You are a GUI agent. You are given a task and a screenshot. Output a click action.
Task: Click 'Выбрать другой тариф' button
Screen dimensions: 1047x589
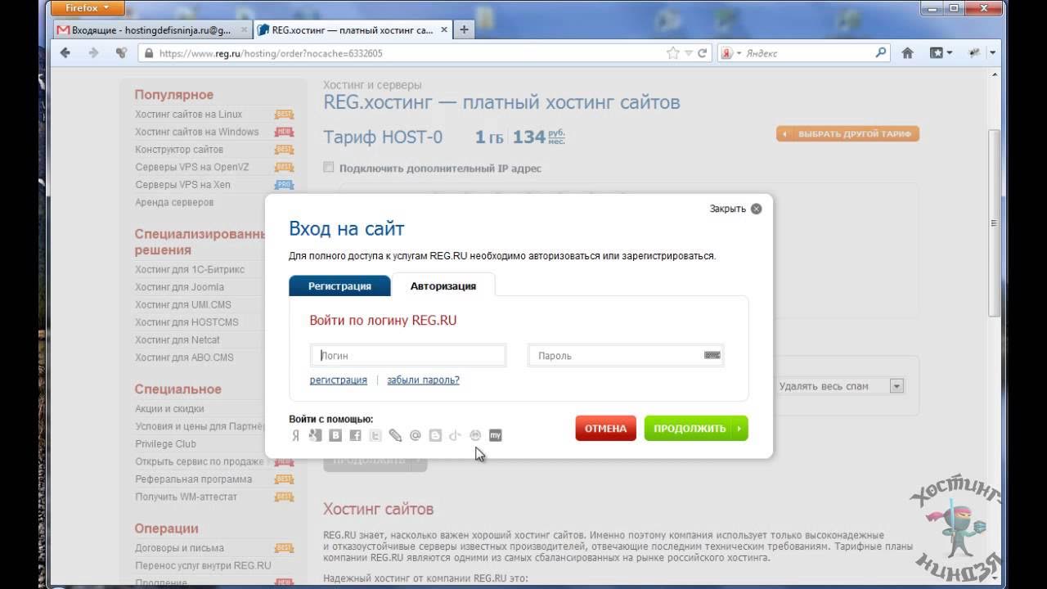tap(847, 134)
